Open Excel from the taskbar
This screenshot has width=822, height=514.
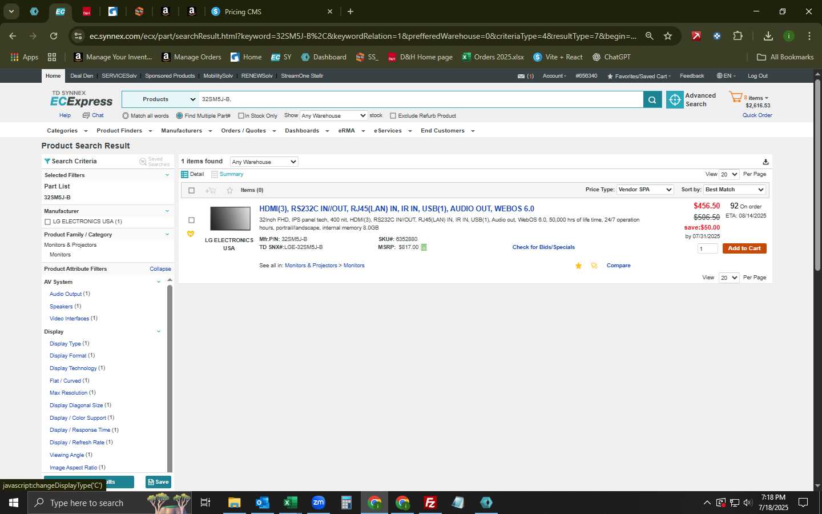[291, 503]
